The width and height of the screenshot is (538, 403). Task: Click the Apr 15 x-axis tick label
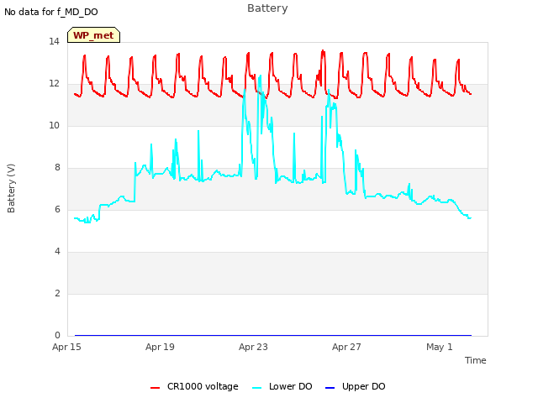click(x=66, y=347)
